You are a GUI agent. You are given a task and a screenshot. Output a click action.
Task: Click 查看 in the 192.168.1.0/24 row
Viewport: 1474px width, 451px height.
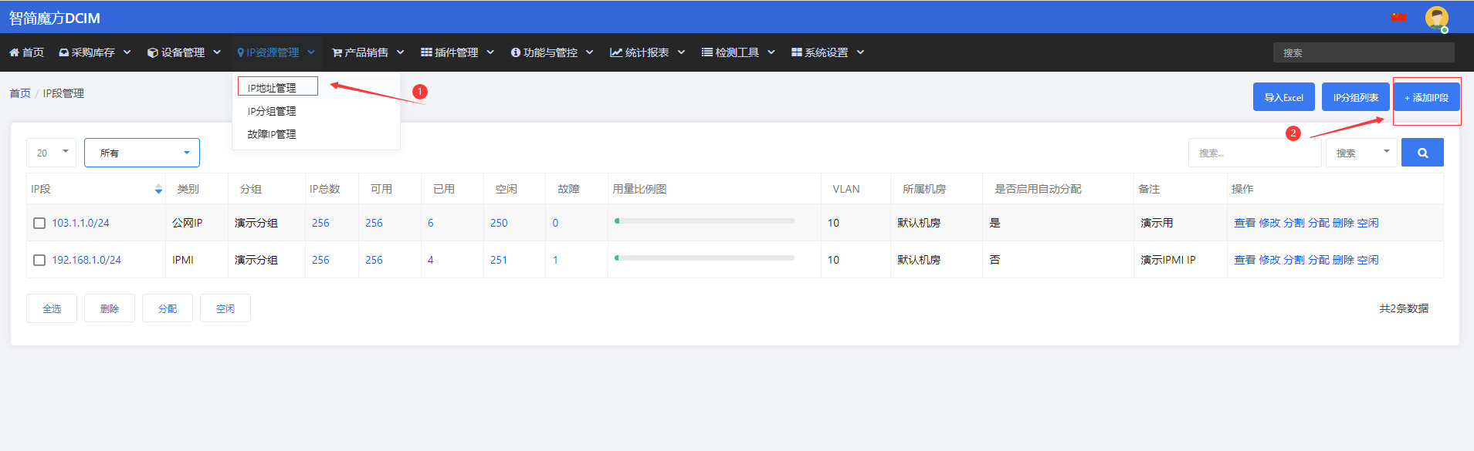pyautogui.click(x=1245, y=260)
